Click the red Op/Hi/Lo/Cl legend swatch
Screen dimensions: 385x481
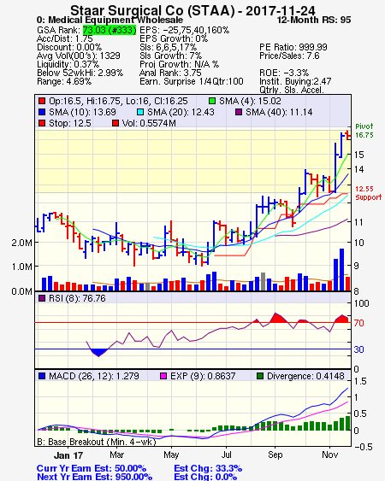[x=42, y=101]
